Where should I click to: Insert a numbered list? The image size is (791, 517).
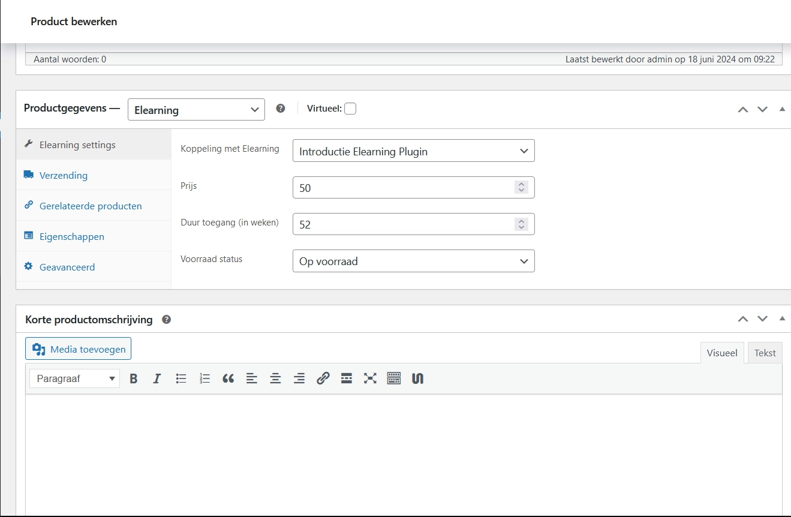click(x=205, y=378)
